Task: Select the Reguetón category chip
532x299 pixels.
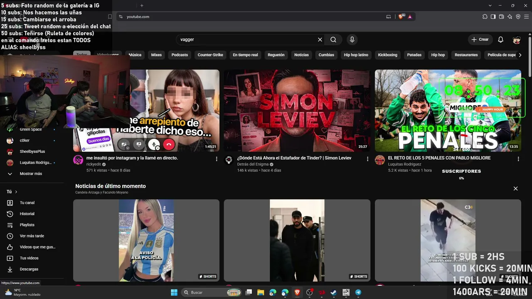Action: 276,55
